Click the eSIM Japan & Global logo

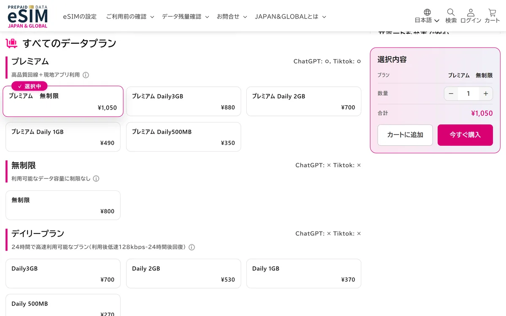[28, 16]
